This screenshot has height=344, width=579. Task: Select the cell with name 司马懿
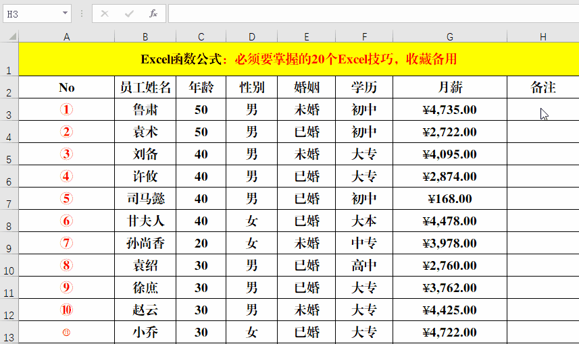tap(145, 199)
